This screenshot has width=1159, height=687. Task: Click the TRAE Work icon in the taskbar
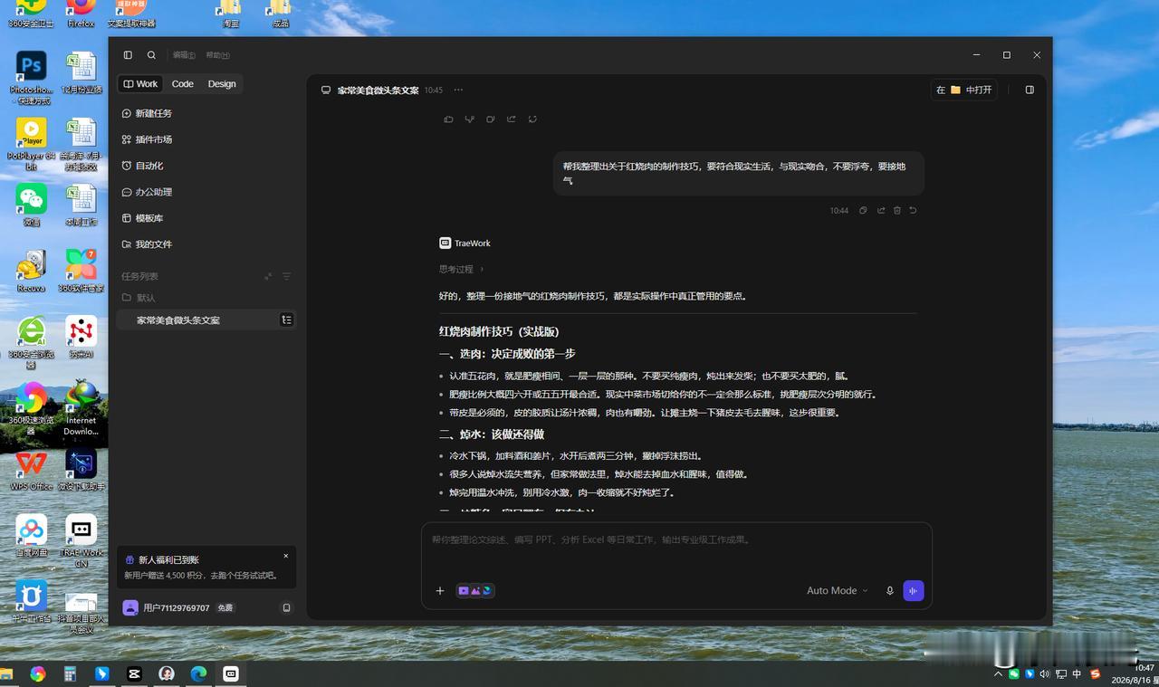231,673
